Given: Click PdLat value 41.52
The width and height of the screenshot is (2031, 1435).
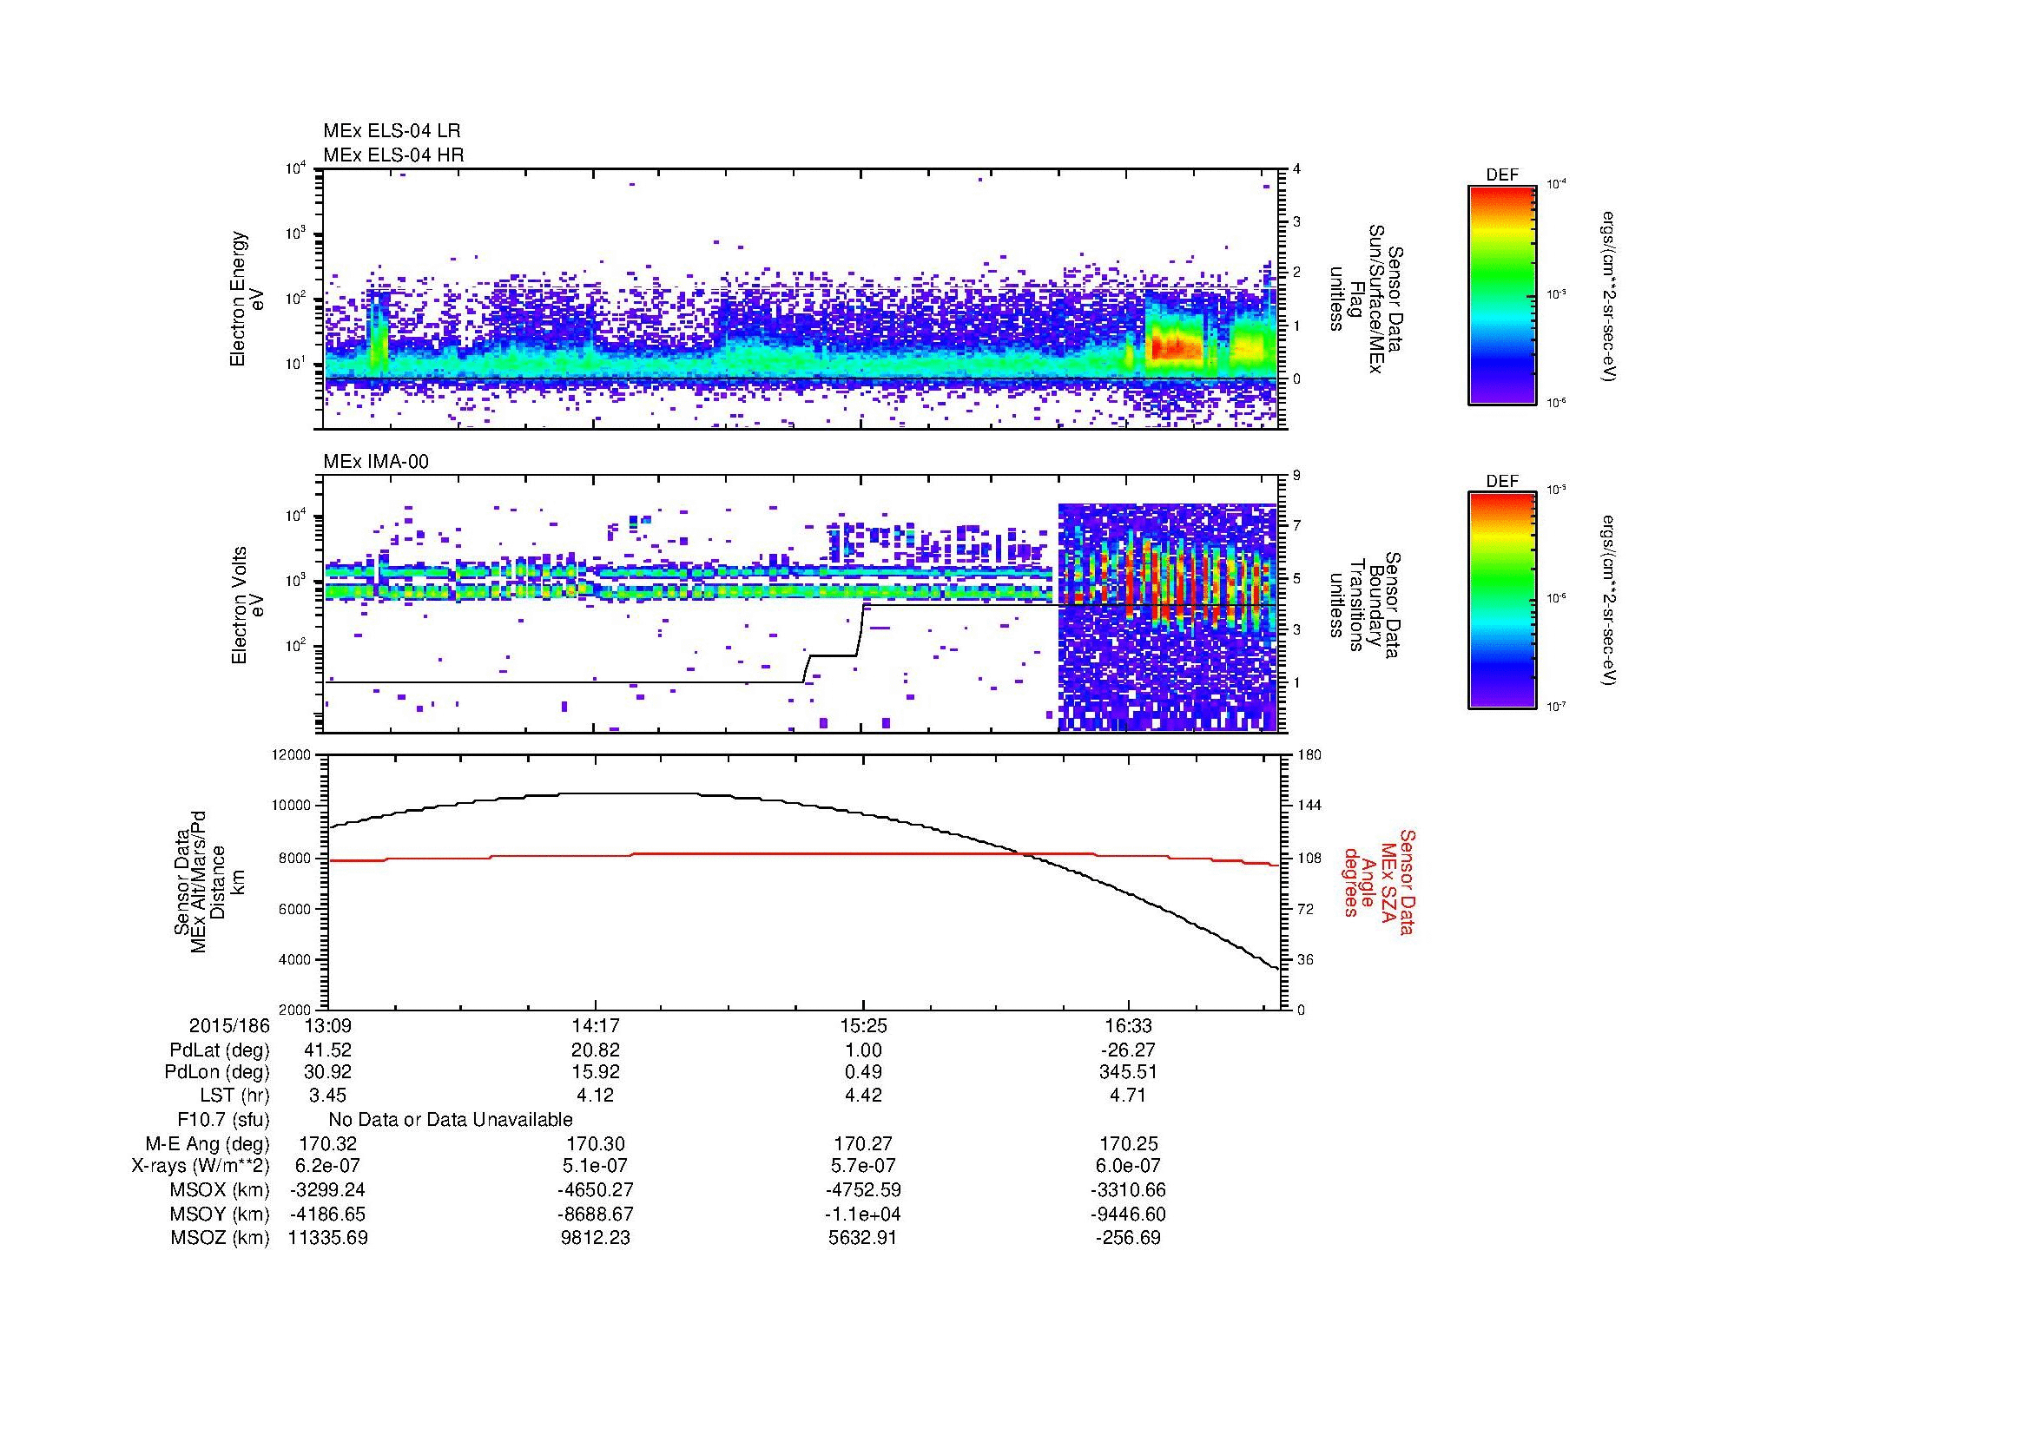Looking at the screenshot, I should (x=327, y=1050).
